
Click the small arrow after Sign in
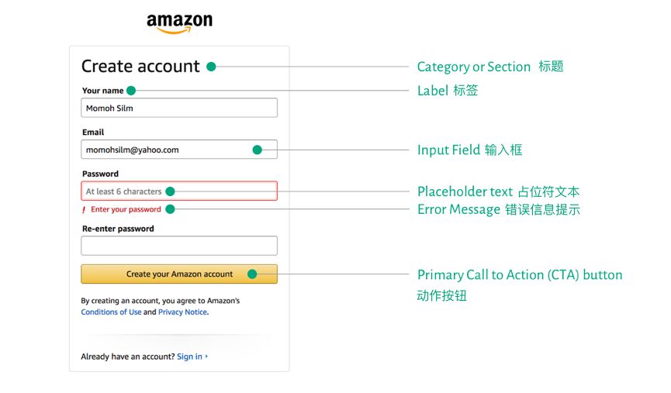point(206,357)
